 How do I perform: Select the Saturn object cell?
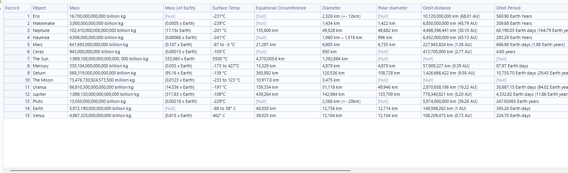49,73
